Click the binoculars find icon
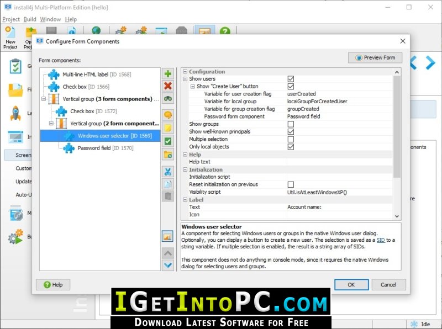 pyautogui.click(x=168, y=99)
